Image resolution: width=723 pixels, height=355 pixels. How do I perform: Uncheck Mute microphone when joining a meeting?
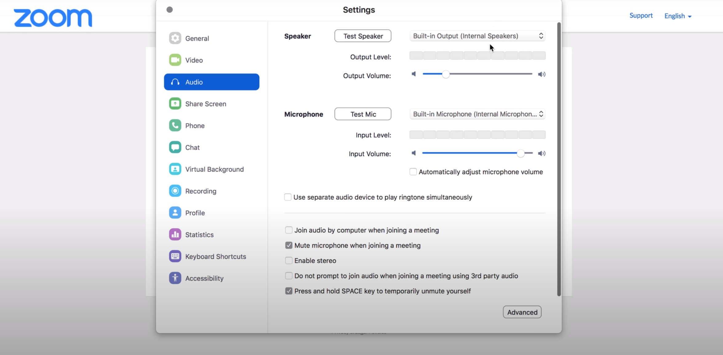click(x=289, y=245)
